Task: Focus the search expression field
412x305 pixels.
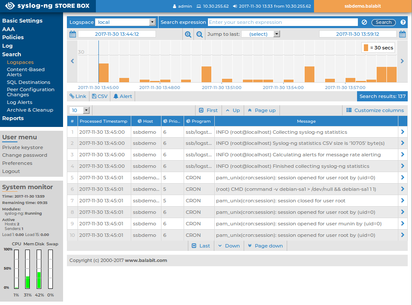Action: click(283, 22)
